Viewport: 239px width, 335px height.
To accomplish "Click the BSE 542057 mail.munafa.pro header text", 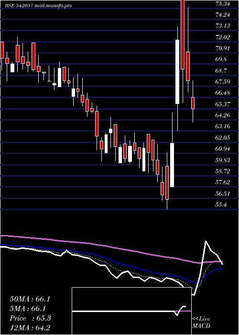I will tap(38, 6).
